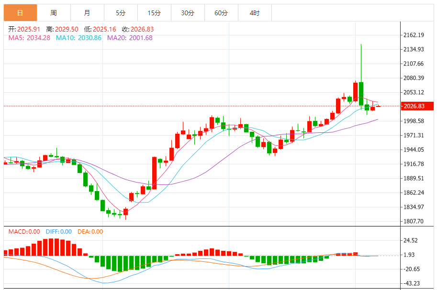Select the 日 daily chart tab

[21, 13]
